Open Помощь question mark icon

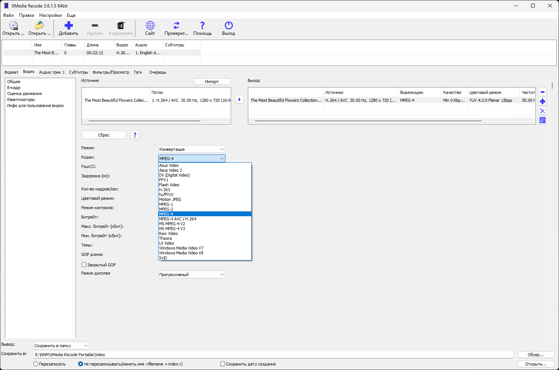(x=202, y=25)
